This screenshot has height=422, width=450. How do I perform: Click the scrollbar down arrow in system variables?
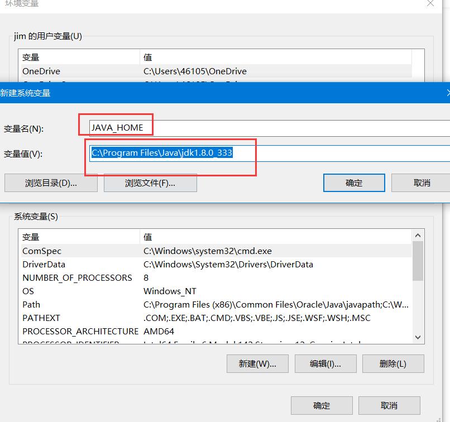tap(418, 337)
